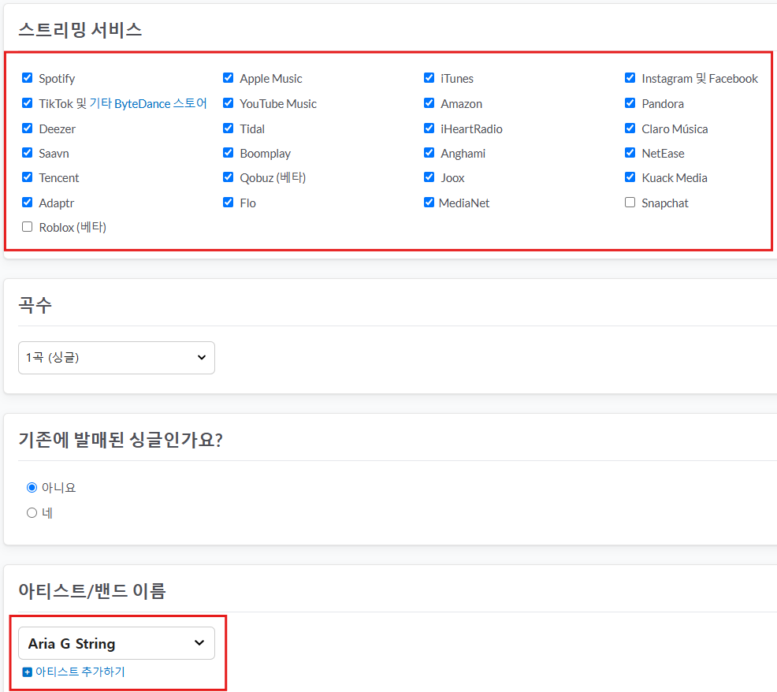
Task: Uncheck the Amazon checkbox
Action: coord(429,103)
